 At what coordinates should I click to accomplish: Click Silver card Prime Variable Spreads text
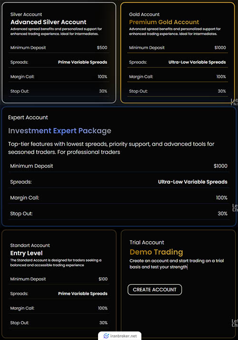tap(82, 62)
